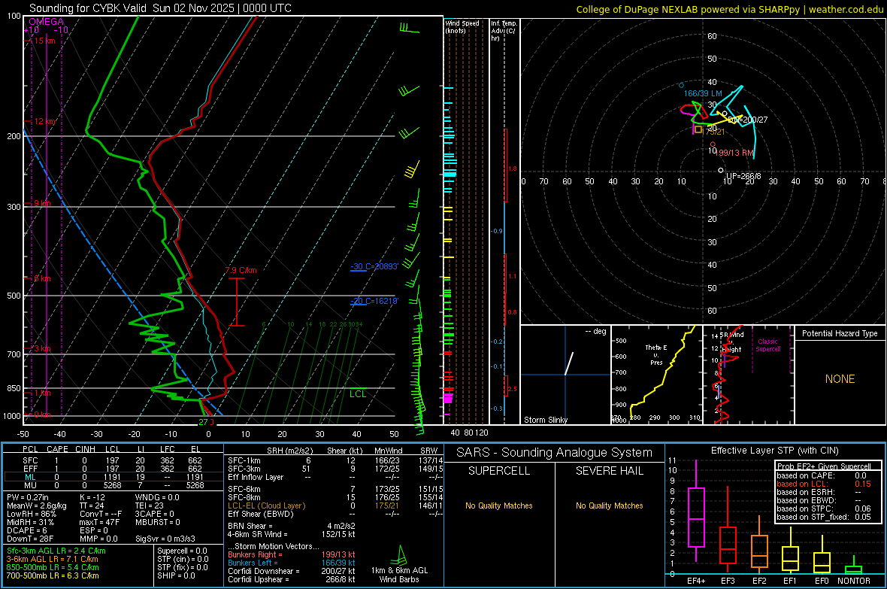Click the maxT = 47F value

click(99, 522)
